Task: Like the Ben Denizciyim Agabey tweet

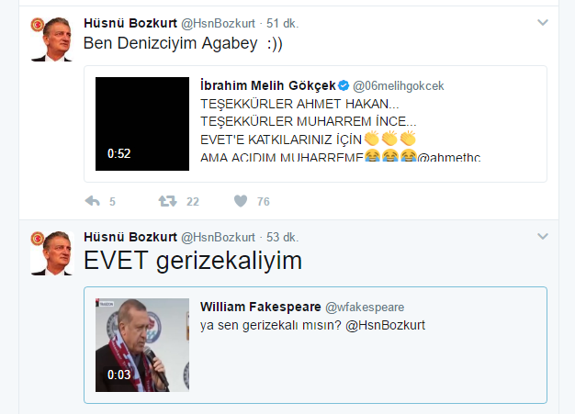Action: 241,201
